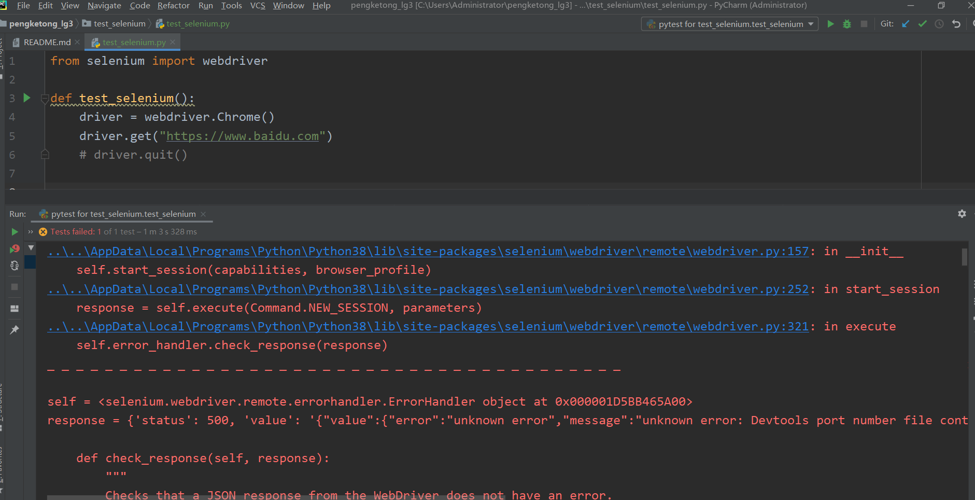Viewport: 975px width, 500px height.
Task: Collapse test_selenium function fold marker
Action: click(45, 98)
